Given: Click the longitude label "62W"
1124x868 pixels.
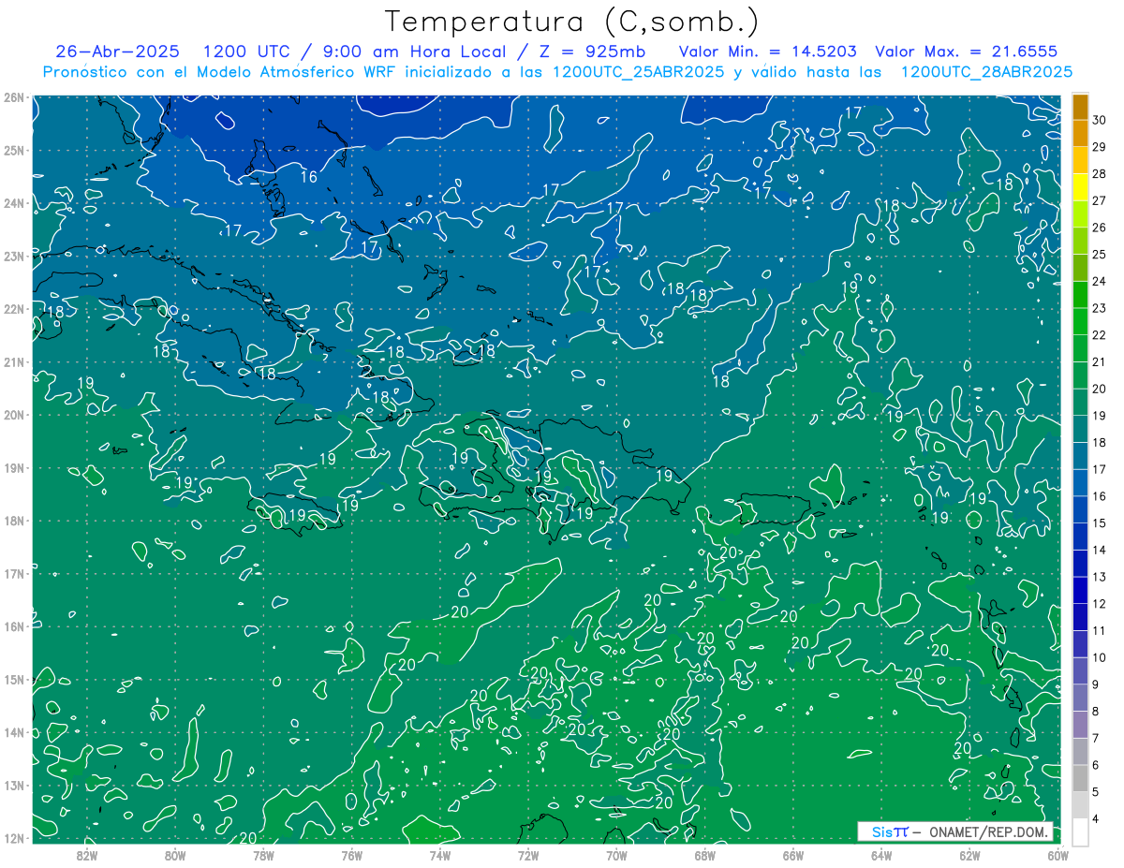Looking at the screenshot, I should (969, 854).
